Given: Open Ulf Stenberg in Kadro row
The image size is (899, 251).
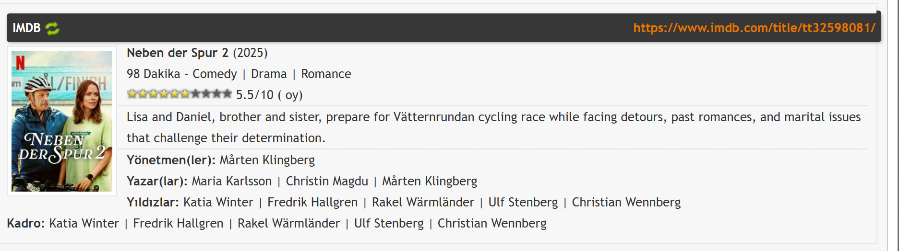Looking at the screenshot, I should click(389, 223).
